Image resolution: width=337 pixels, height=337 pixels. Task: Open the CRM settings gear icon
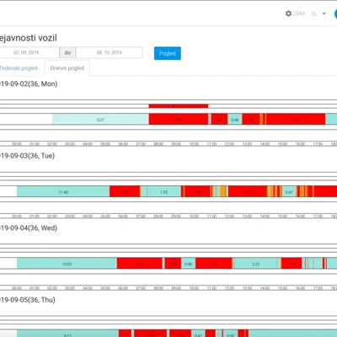pos(288,13)
